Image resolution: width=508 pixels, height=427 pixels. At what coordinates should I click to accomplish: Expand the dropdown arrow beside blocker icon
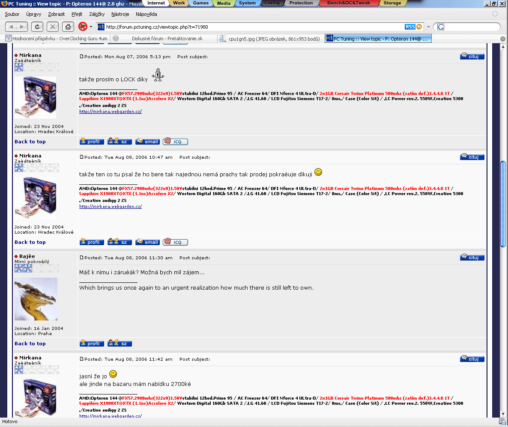(x=91, y=27)
